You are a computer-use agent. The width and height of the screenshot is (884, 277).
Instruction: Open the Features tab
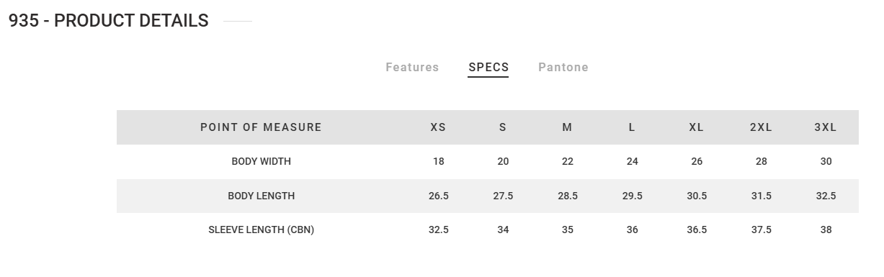point(412,68)
